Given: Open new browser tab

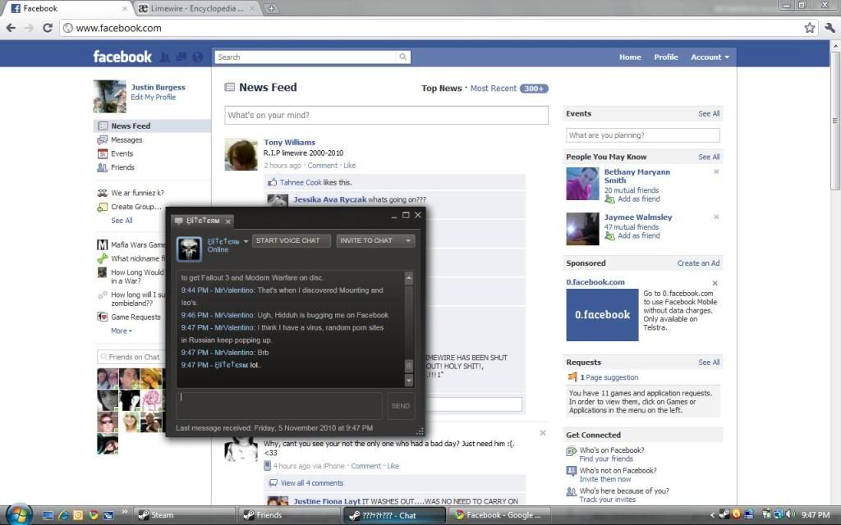Looking at the screenshot, I should tap(271, 8).
